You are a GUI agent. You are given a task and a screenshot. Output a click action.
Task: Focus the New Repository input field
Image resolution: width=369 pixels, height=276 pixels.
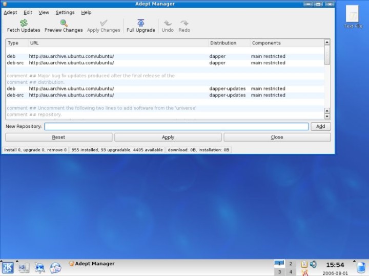pyautogui.click(x=176, y=126)
